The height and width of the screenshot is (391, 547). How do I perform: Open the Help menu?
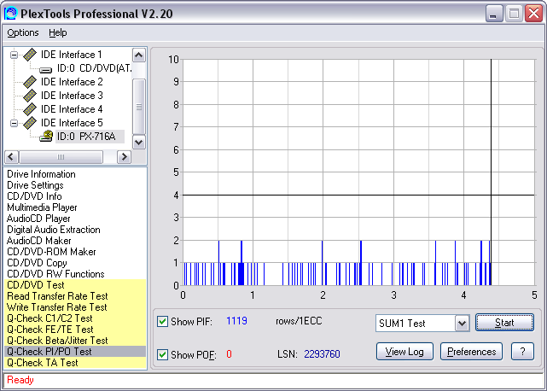[58, 32]
